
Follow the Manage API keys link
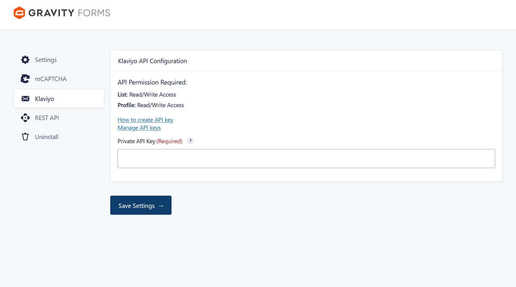coord(139,128)
